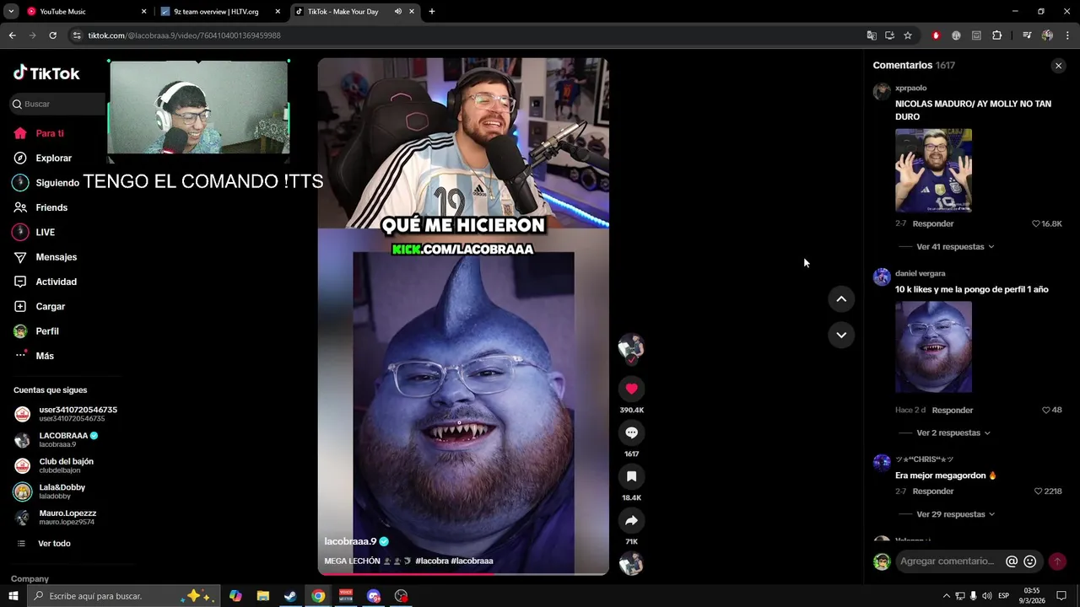Image resolution: width=1080 pixels, height=607 pixels.
Task: Go to next video with down chevron
Action: (x=841, y=335)
